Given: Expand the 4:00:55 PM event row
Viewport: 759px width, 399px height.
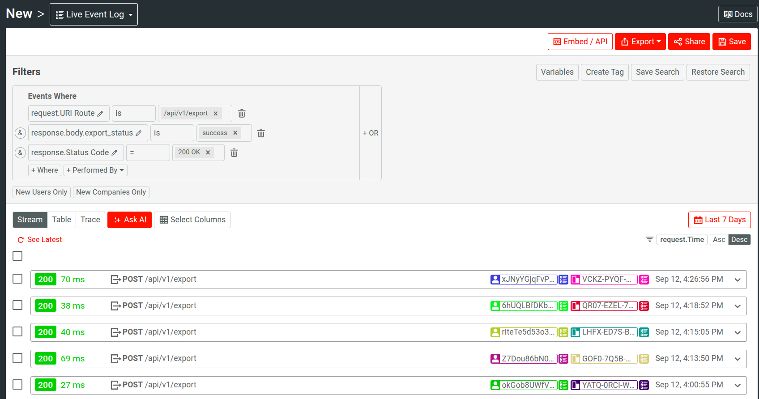Looking at the screenshot, I should (738, 386).
